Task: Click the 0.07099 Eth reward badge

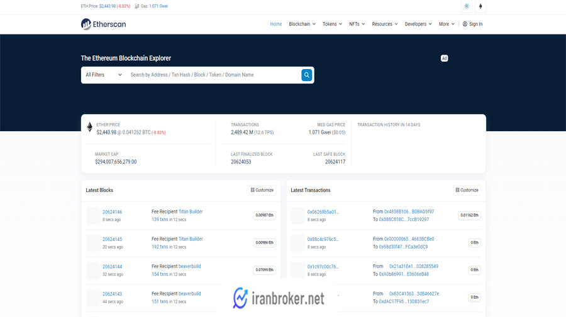Action: pyautogui.click(x=264, y=270)
